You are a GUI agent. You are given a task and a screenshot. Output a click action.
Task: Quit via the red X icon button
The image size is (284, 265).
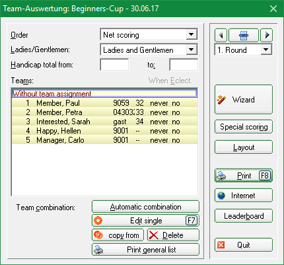click(x=244, y=245)
